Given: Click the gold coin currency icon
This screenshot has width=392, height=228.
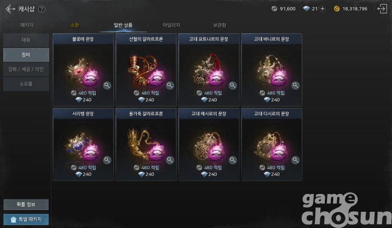Looking at the screenshot, I should pyautogui.click(x=337, y=9).
